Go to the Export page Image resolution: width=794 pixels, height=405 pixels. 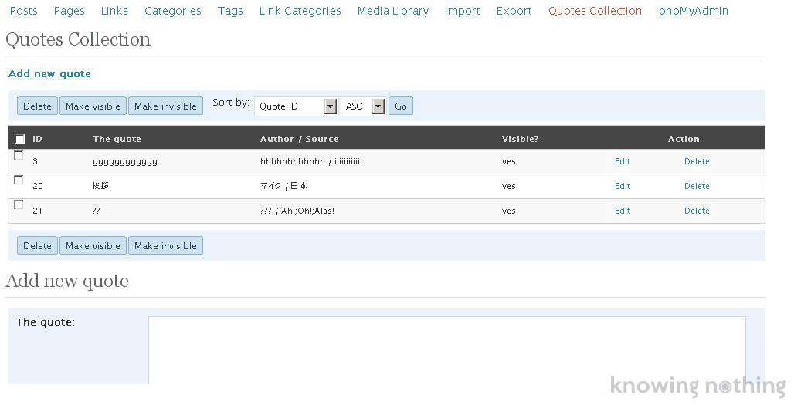514,11
